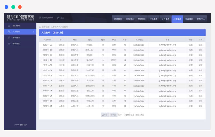Click the 入职时间 column header

(47, 40)
